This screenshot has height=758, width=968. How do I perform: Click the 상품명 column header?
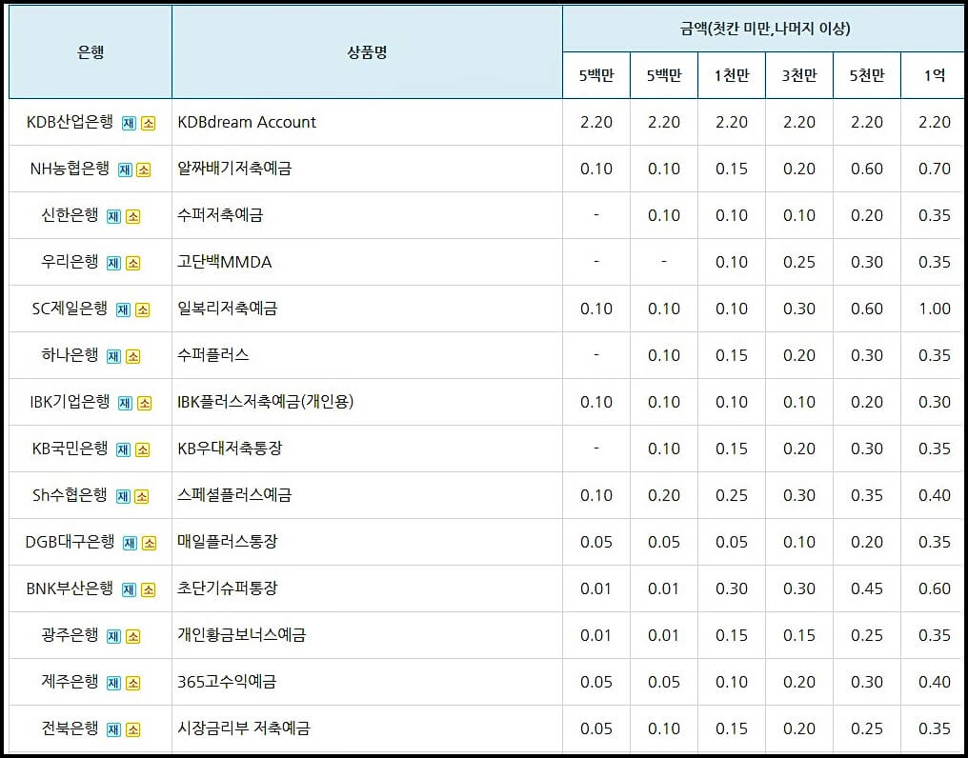[368, 52]
